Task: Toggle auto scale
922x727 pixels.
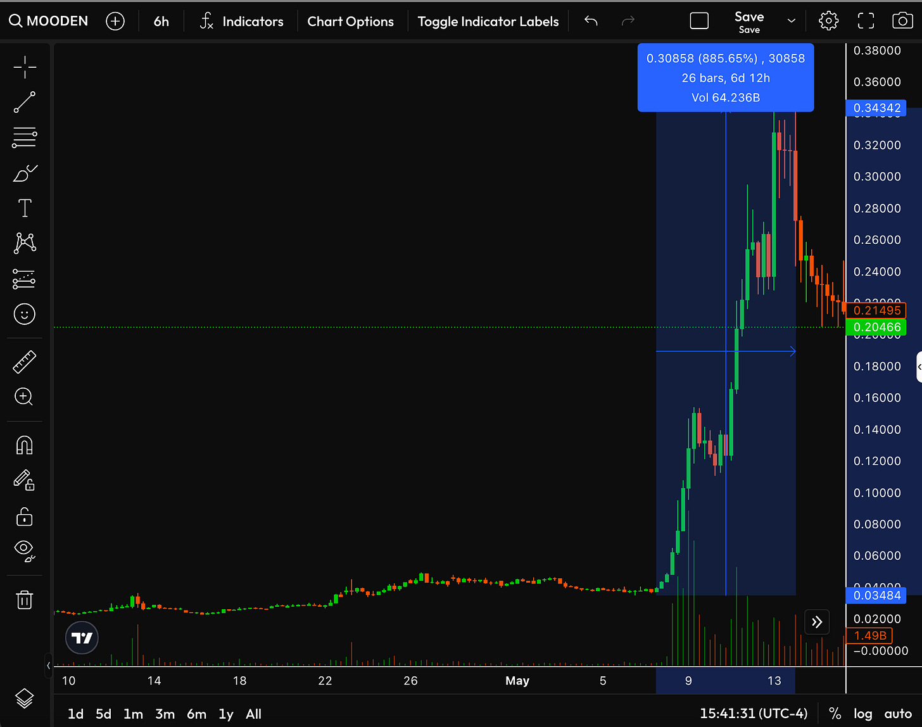Action: (898, 714)
